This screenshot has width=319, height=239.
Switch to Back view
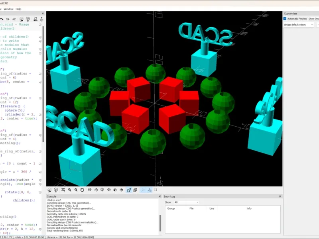point(121,190)
